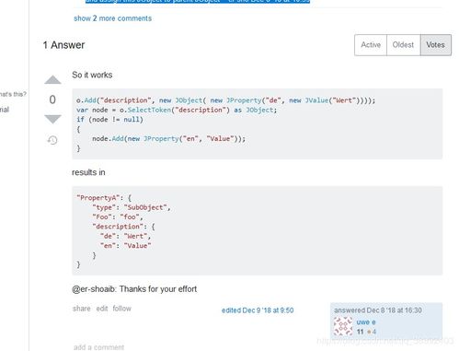Screen dimensions: 459x351
Task: Upvote the answer with the up arrow
Action: tap(52, 79)
